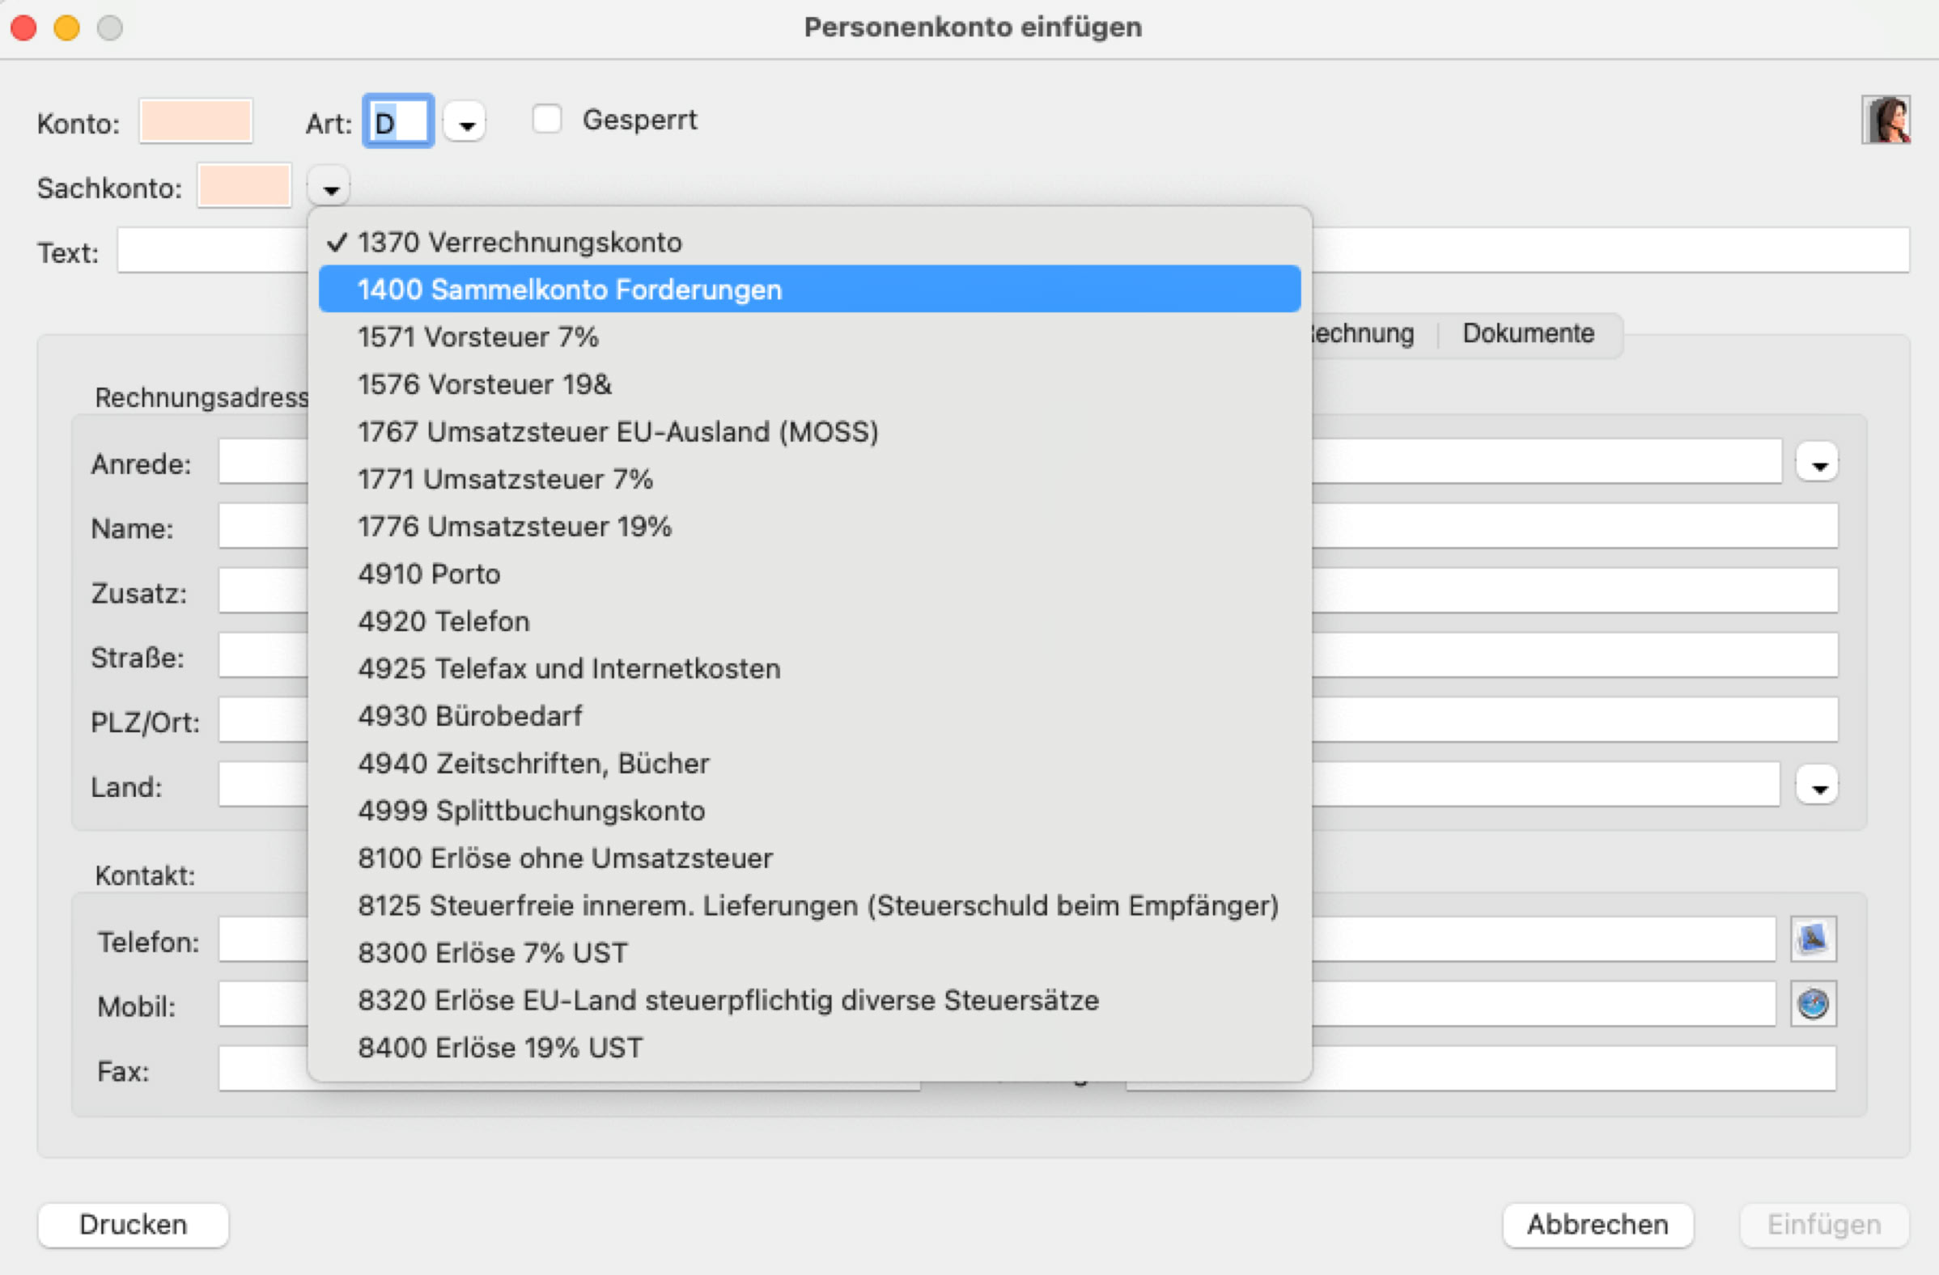Select 4999 Splittbuchungskonto entry

point(531,810)
